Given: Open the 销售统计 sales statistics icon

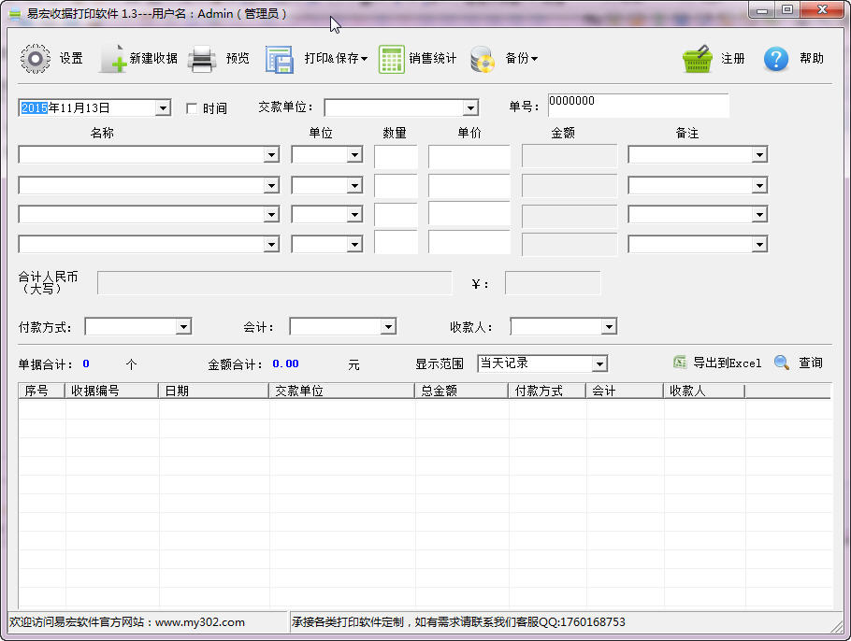Looking at the screenshot, I should tap(391, 57).
